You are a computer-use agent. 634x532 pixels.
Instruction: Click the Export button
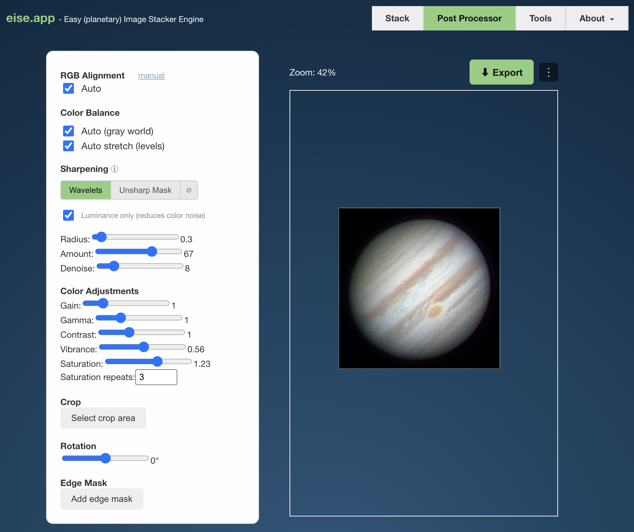[501, 72]
